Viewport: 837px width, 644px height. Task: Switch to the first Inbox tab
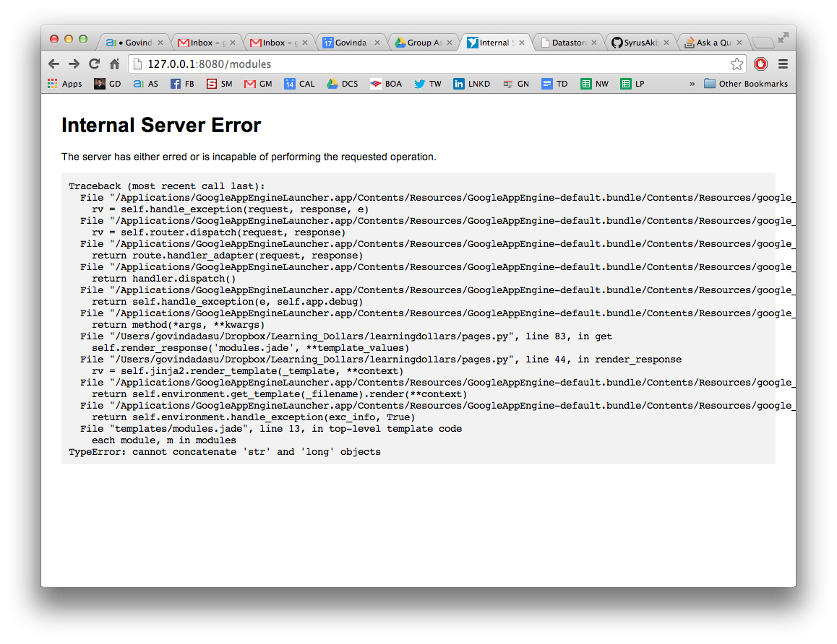[x=205, y=43]
